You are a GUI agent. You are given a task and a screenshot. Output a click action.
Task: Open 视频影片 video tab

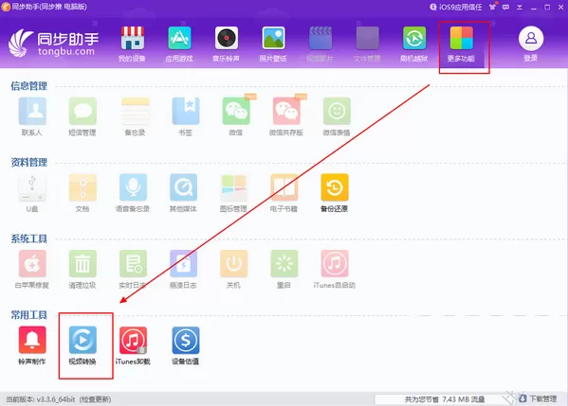(x=321, y=44)
